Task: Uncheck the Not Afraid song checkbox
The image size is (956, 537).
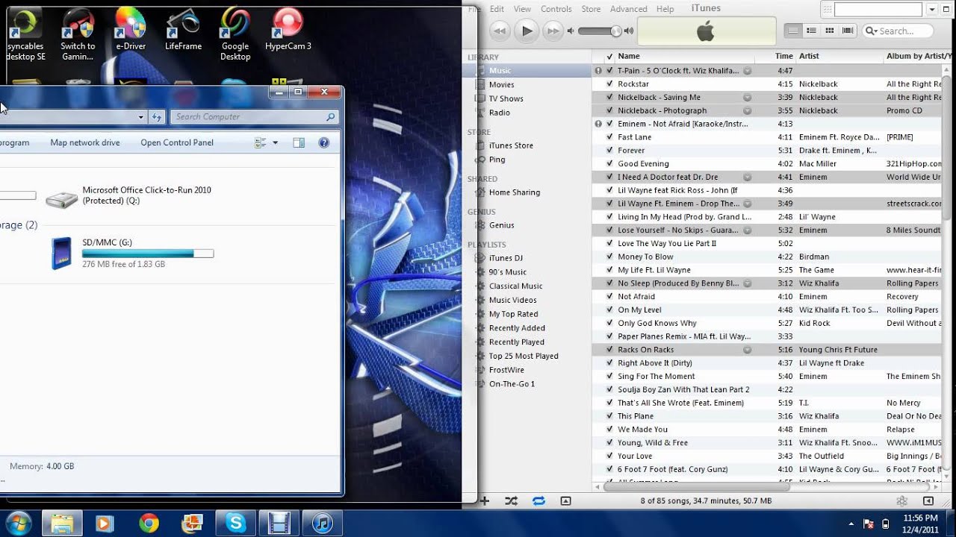Action: coord(609,296)
